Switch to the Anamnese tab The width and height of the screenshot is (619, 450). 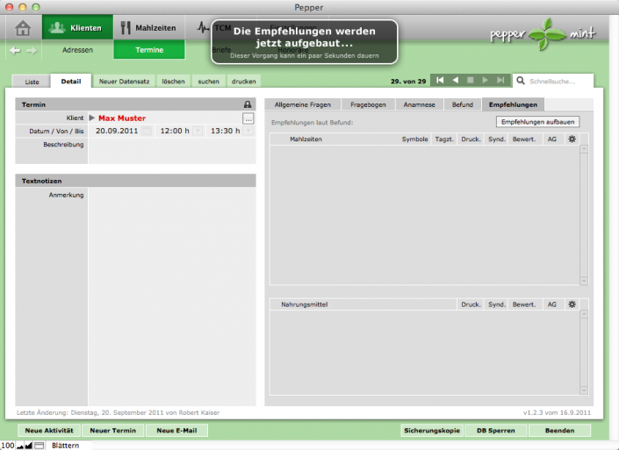click(419, 104)
